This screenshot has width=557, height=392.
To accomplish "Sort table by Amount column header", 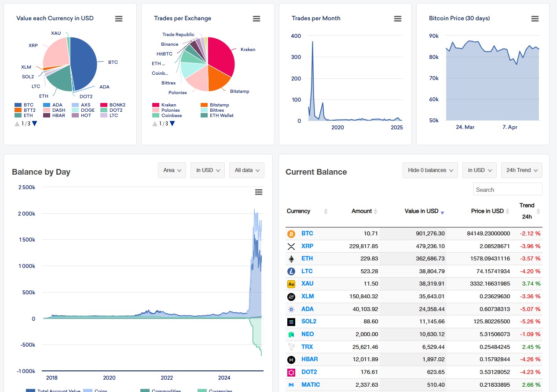I will pos(362,211).
